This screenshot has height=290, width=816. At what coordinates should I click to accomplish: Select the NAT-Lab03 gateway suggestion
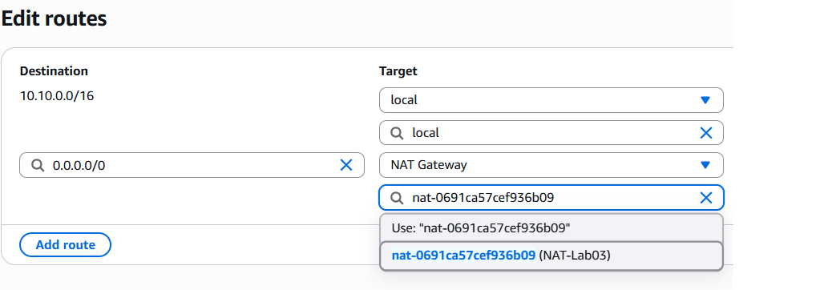coord(551,256)
